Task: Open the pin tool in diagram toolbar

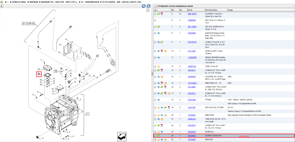Action: coord(1,6)
